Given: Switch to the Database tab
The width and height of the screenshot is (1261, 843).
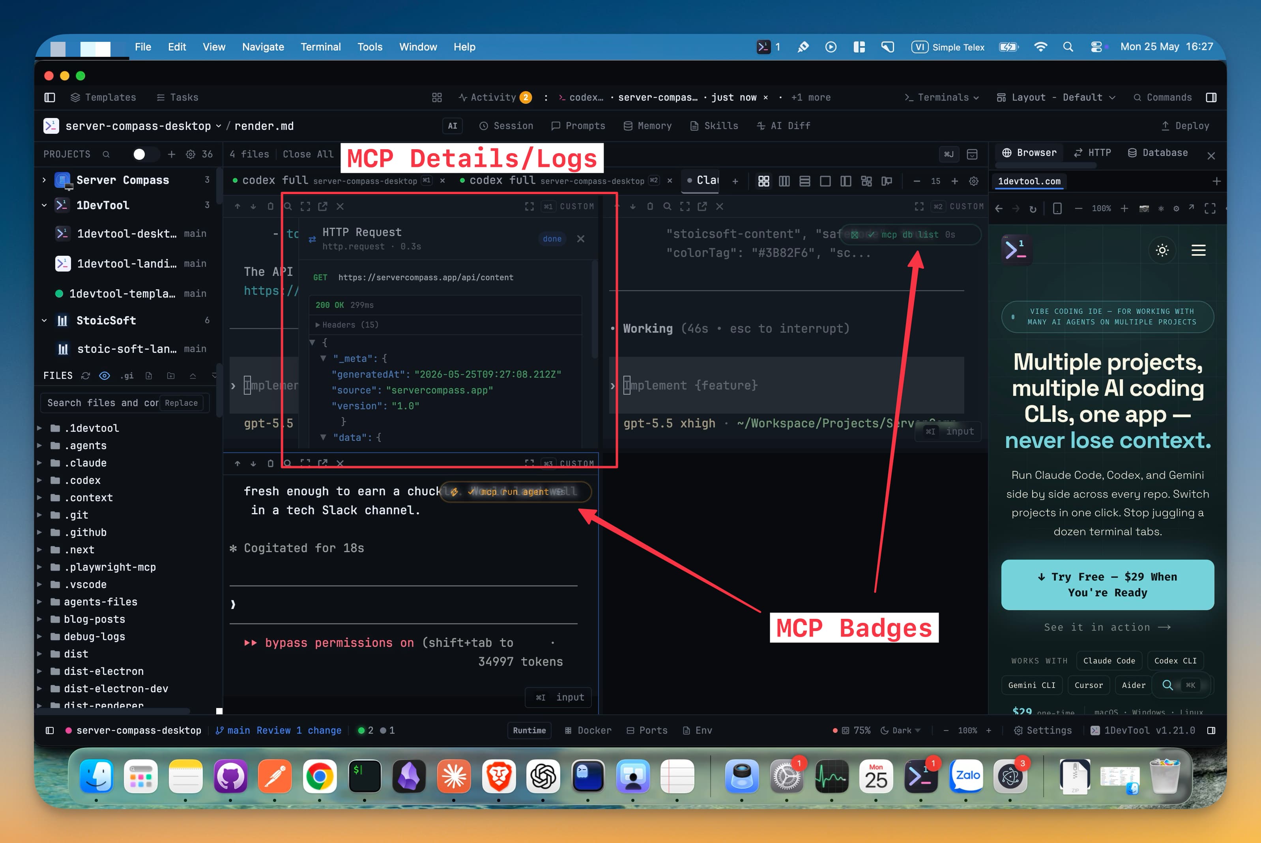Looking at the screenshot, I should click(1158, 153).
